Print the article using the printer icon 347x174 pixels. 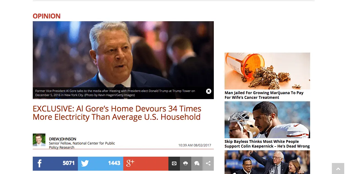point(185,164)
